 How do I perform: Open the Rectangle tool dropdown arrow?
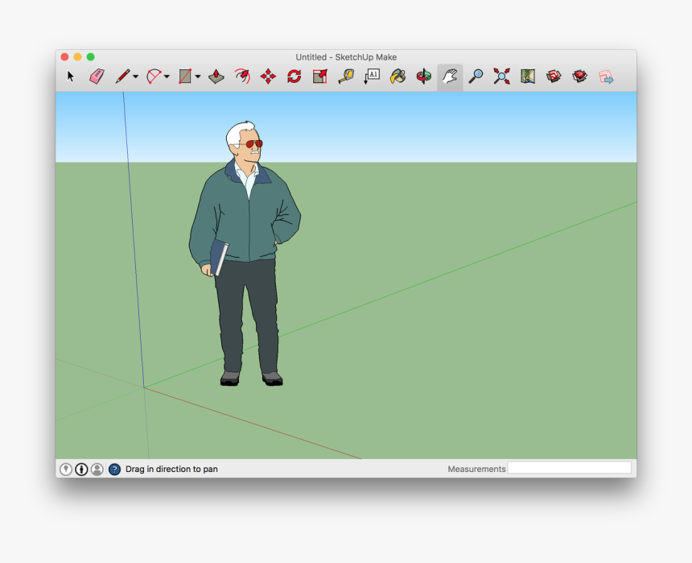(x=198, y=77)
